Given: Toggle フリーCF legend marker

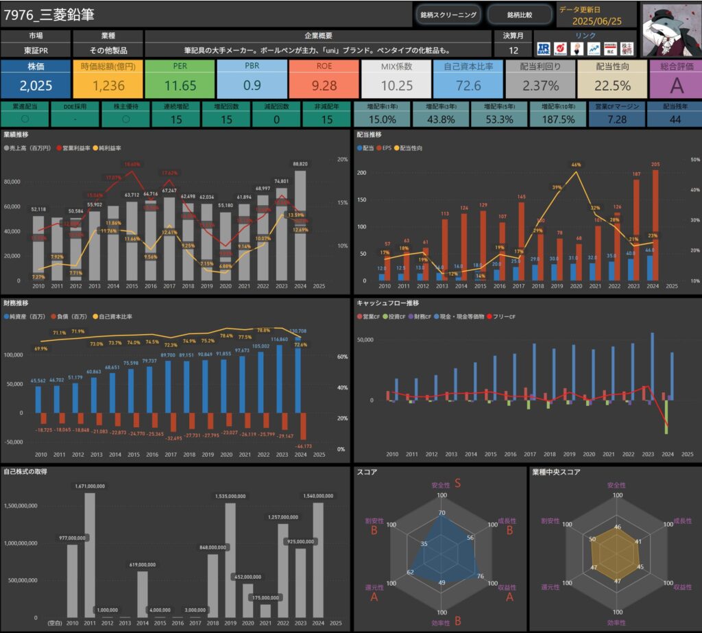Looking at the screenshot, I should pos(489,316).
